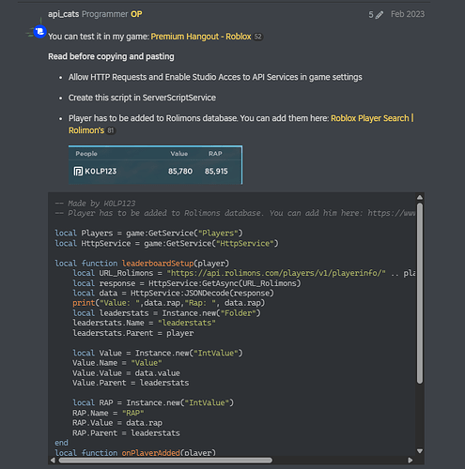Click the api_cats user avatar
This screenshot has height=469, width=465.
pyautogui.click(x=38, y=31)
